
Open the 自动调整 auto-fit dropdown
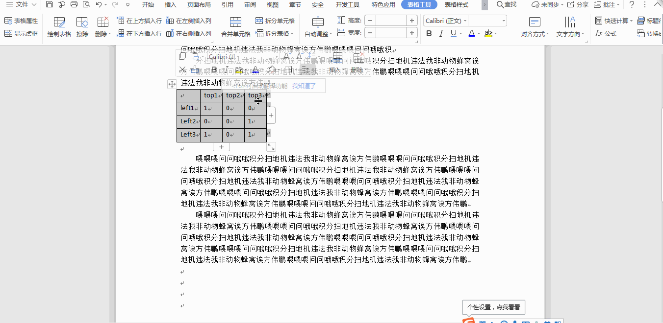318,27
